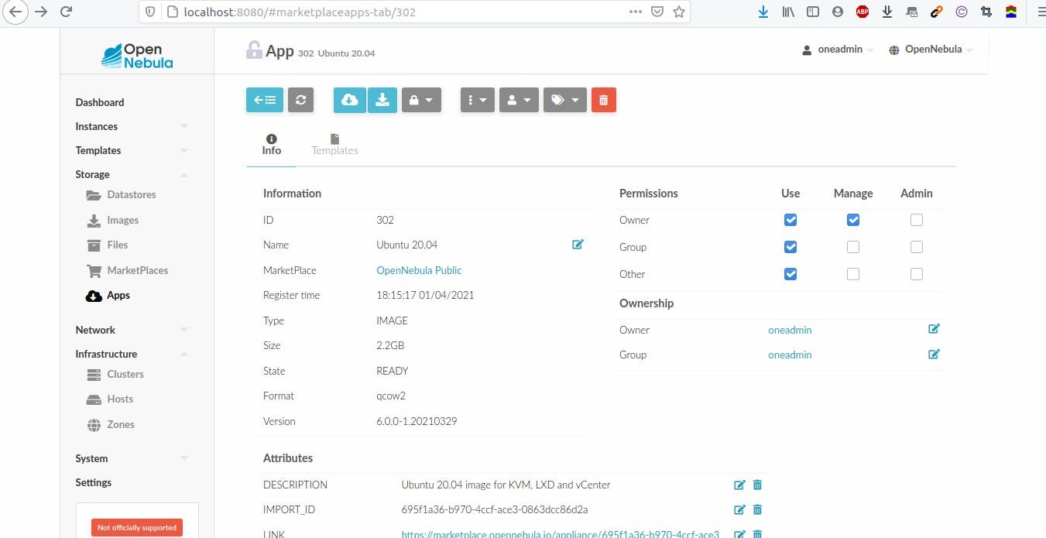Open the oneadmin user menu
This screenshot has width=1046, height=538.
pos(838,50)
